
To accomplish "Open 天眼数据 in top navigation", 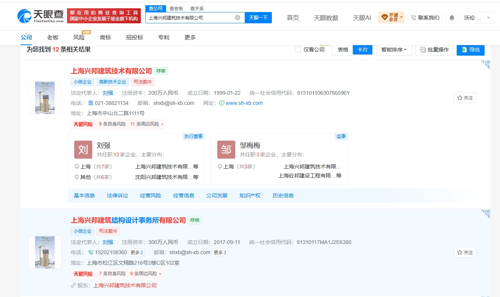I will click(326, 18).
